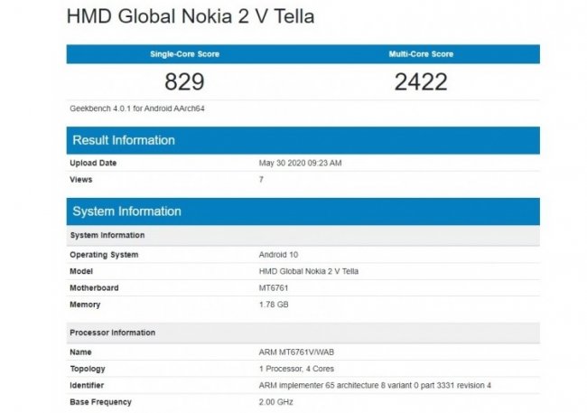Screen dimensions: 587x413
Task: Select the ARM implementer identifier value
Action: pos(375,386)
